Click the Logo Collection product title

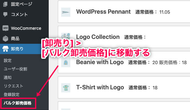(x=98, y=37)
